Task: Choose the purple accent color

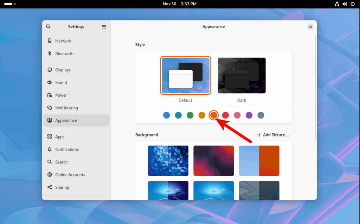Action: click(249, 115)
